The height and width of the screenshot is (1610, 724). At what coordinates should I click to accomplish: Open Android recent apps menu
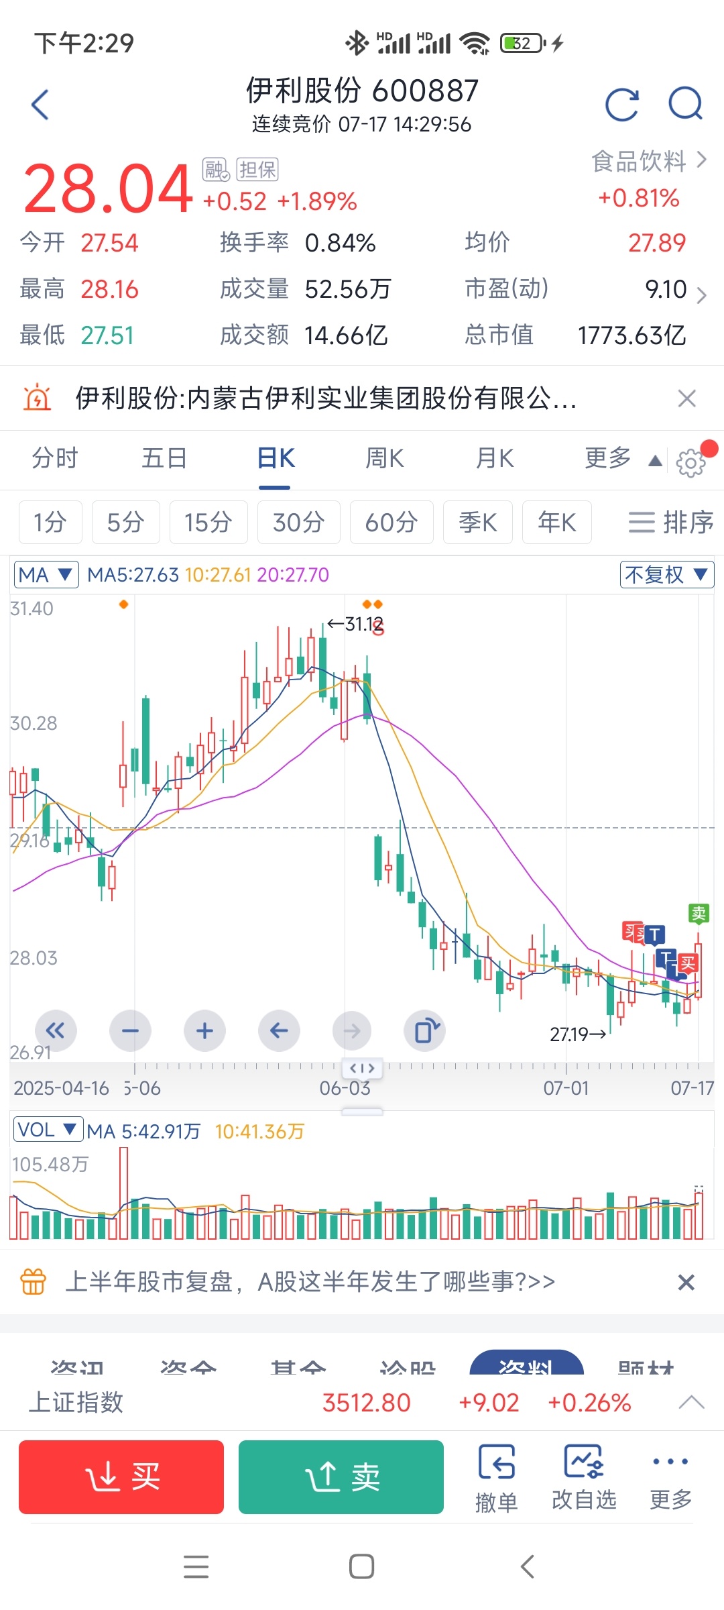tap(196, 1567)
